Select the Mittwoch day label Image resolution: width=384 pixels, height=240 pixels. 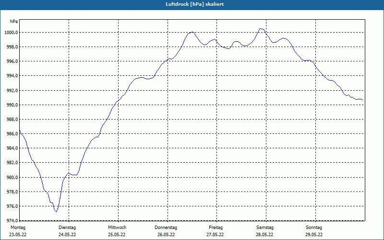pyautogui.click(x=117, y=228)
